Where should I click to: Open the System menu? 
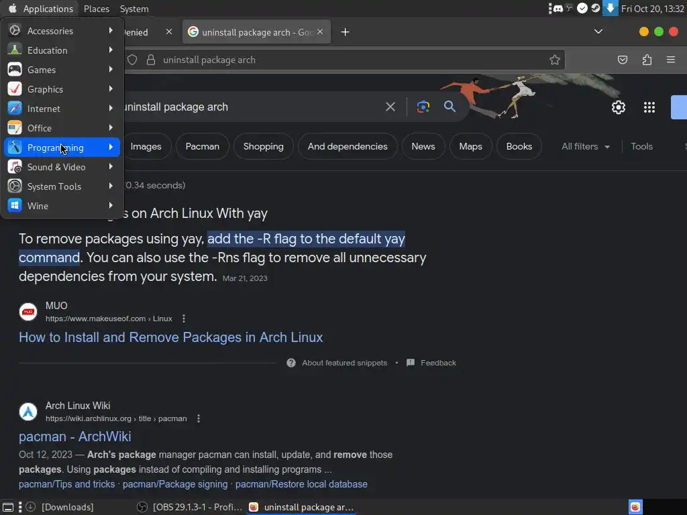pyautogui.click(x=134, y=9)
